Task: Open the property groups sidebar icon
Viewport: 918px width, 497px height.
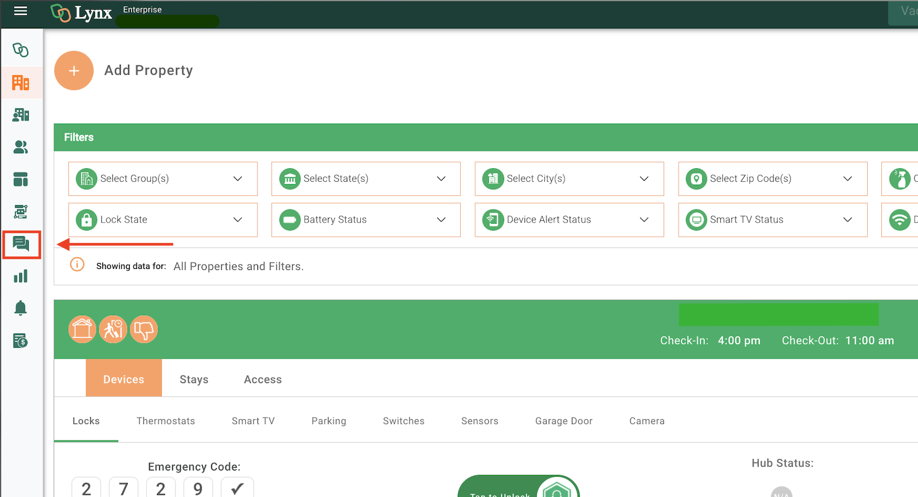Action: click(x=21, y=115)
